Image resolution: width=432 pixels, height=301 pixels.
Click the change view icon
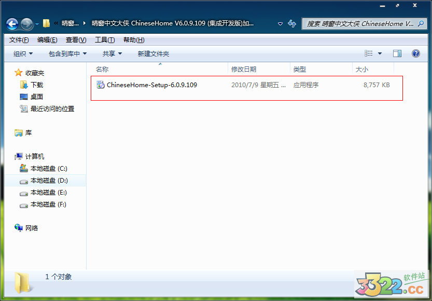point(368,53)
